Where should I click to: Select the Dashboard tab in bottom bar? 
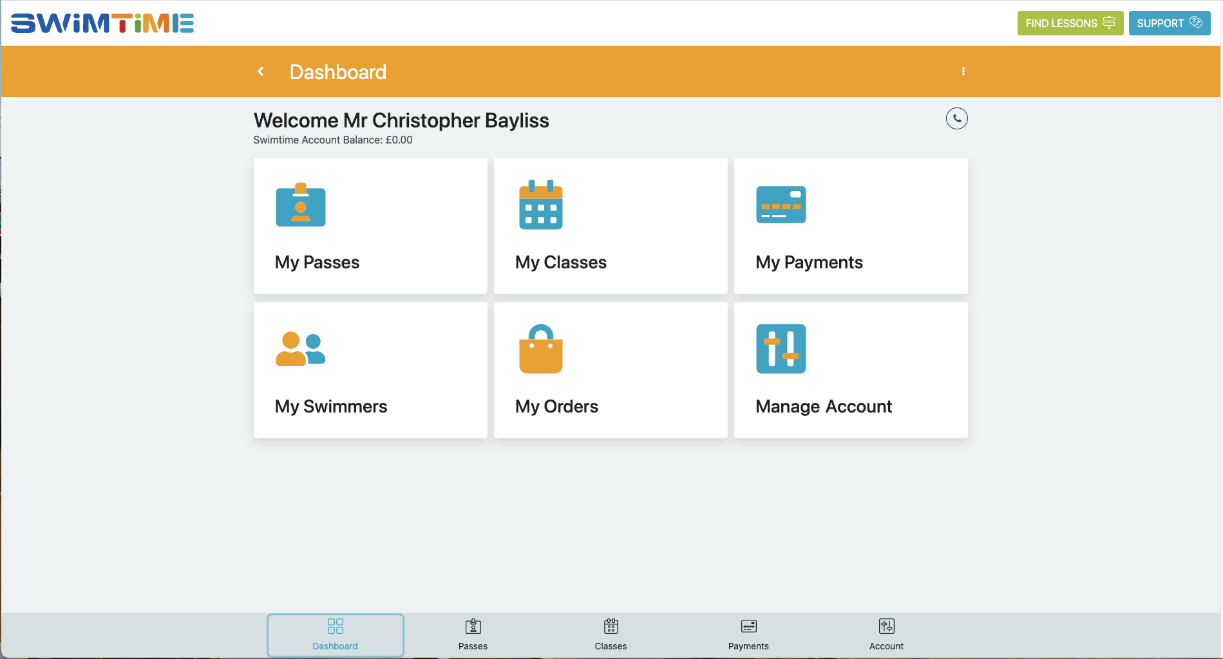click(336, 635)
